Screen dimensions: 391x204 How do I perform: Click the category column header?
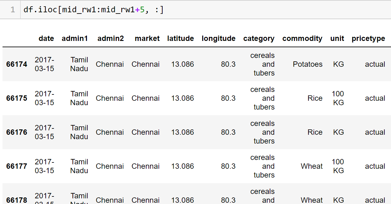click(259, 38)
